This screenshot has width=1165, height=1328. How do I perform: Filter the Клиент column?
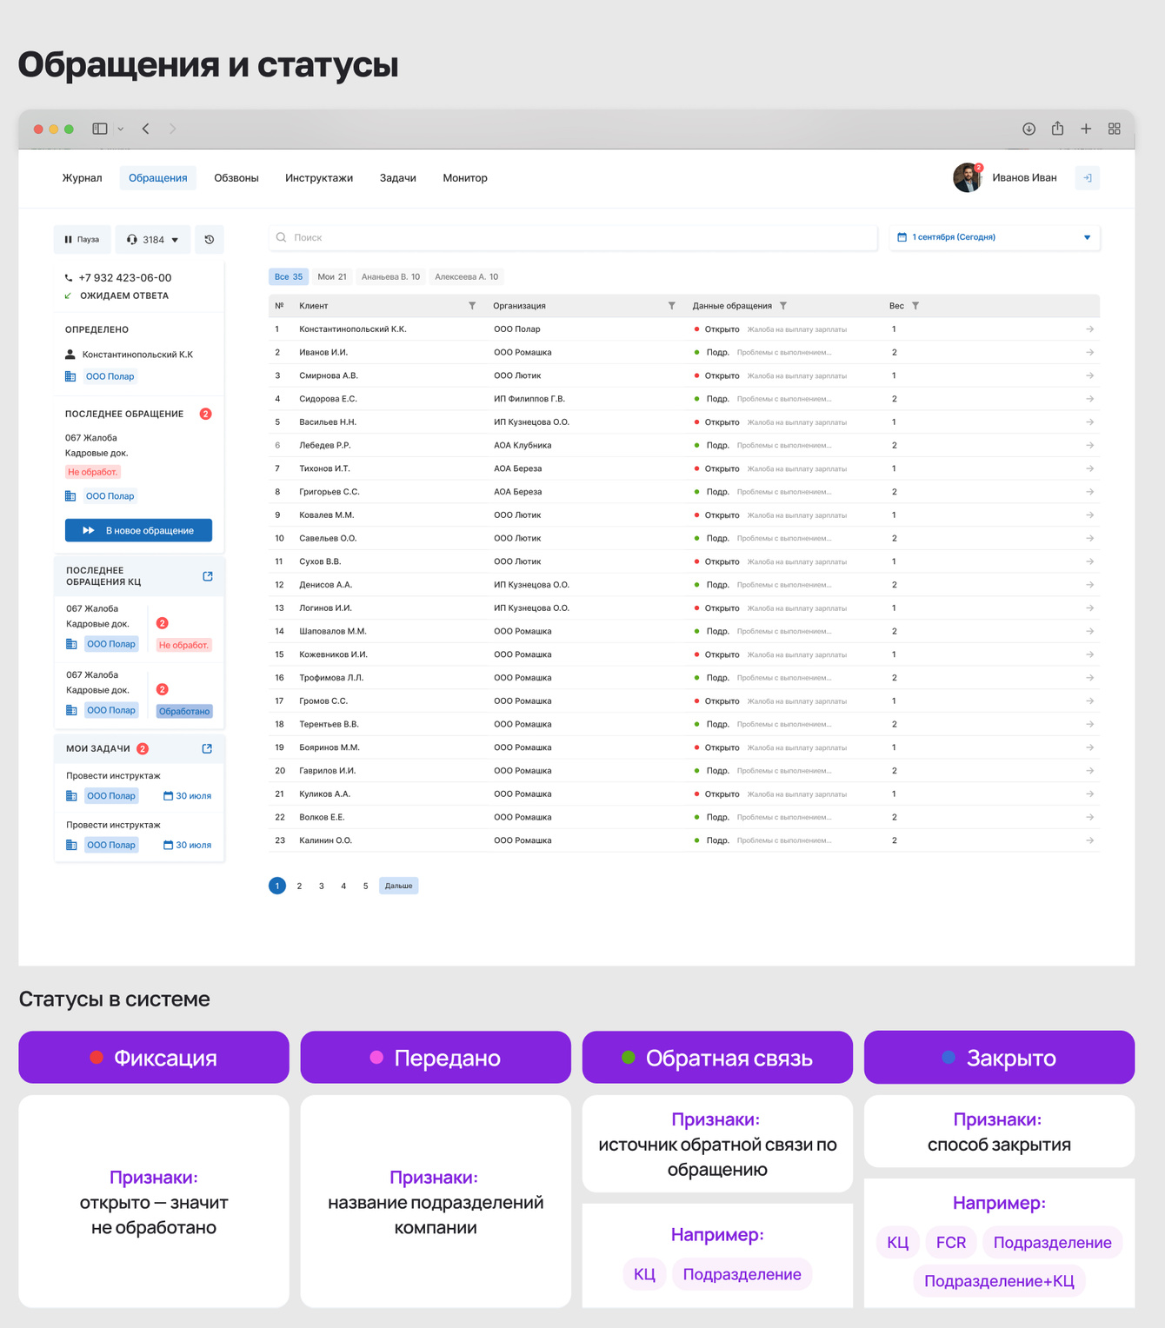pos(472,306)
